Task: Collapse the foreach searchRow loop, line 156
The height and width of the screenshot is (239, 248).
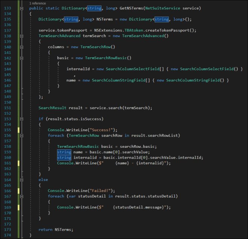Action: point(22,136)
